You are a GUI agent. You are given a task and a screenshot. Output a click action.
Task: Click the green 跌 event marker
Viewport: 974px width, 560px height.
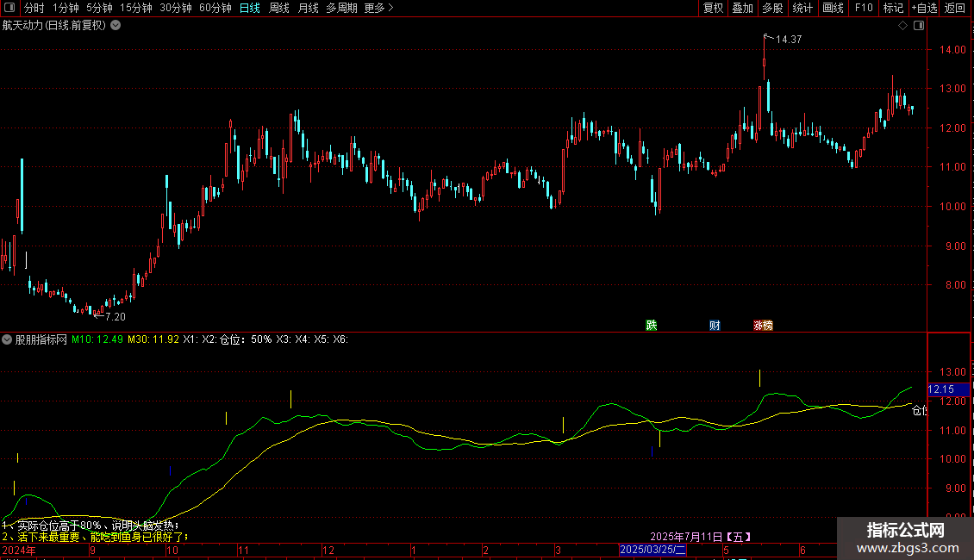[x=651, y=325]
